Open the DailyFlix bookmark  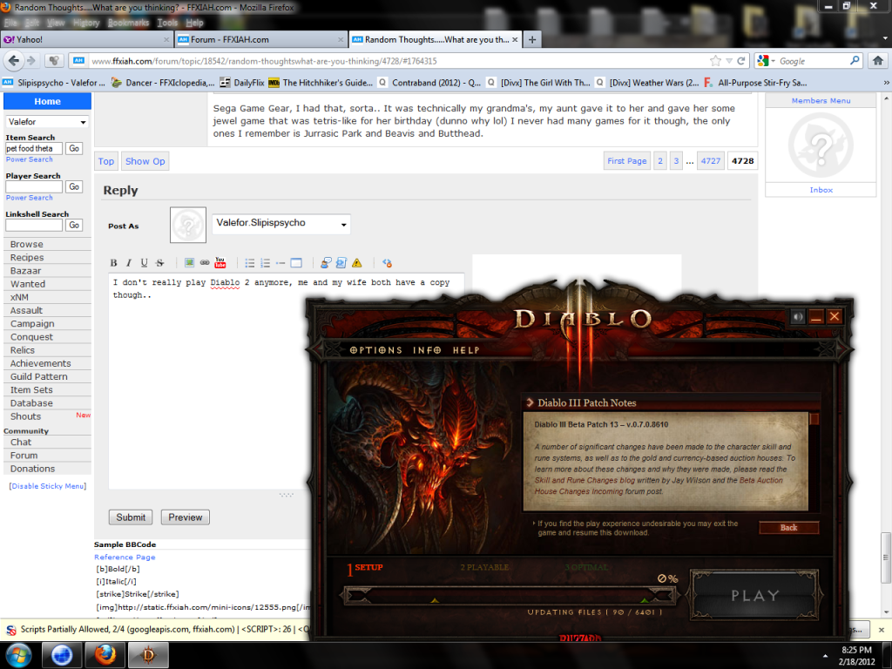coord(242,83)
